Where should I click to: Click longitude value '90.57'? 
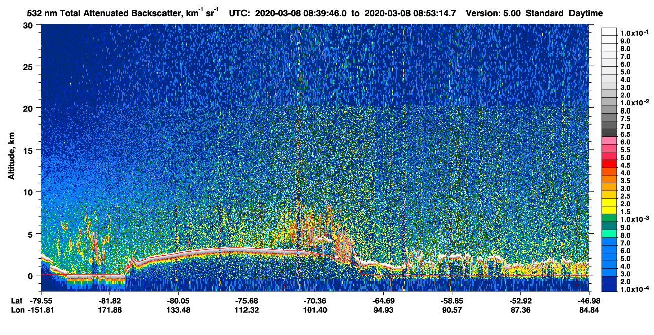pyautogui.click(x=452, y=310)
